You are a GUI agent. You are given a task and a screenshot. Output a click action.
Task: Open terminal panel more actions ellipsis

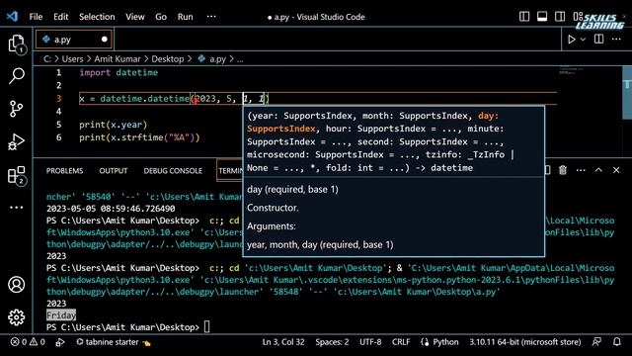click(x=581, y=170)
